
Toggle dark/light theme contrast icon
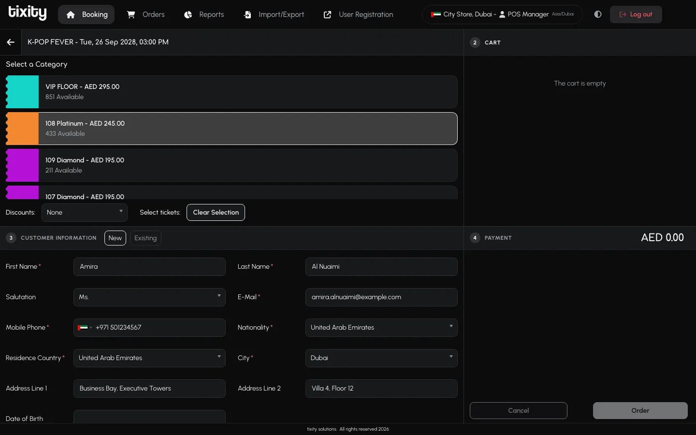[x=598, y=14]
